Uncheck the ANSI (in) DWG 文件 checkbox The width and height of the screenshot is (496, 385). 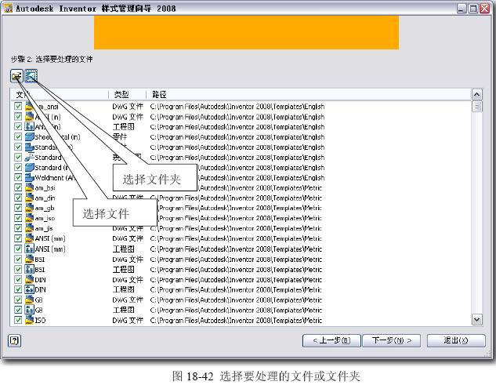(x=18, y=117)
